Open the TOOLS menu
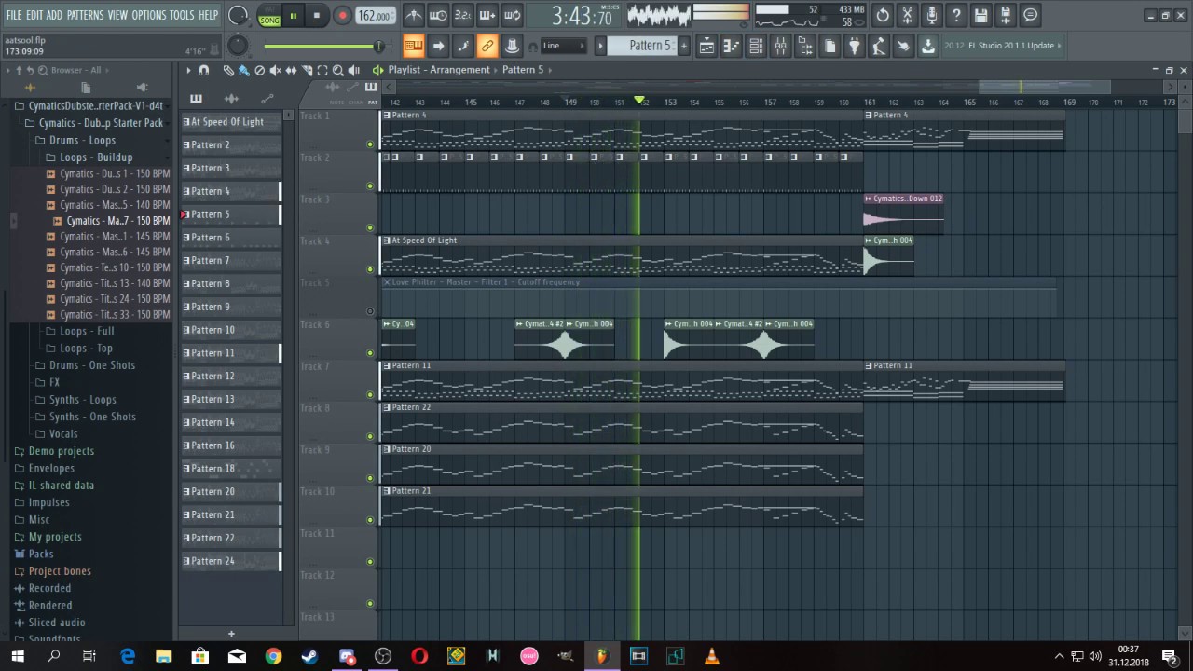This screenshot has width=1193, height=671. [x=182, y=15]
